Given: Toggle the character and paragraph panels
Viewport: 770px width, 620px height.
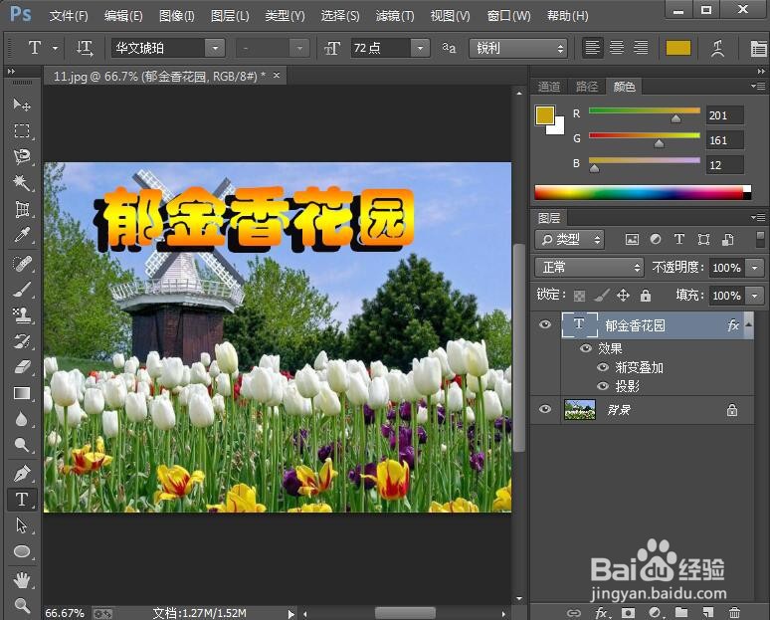Looking at the screenshot, I should 759,48.
